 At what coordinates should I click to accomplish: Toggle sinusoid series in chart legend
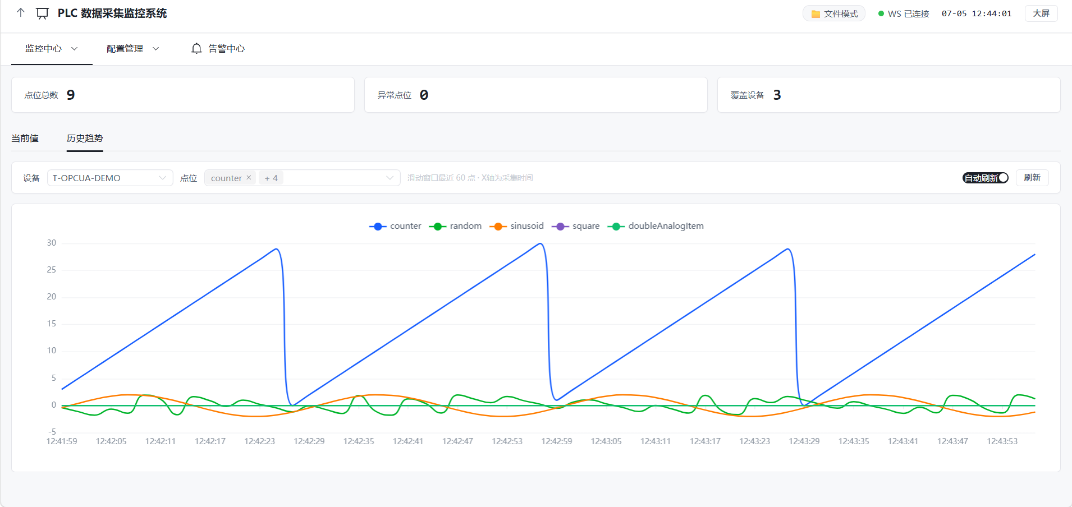click(516, 226)
